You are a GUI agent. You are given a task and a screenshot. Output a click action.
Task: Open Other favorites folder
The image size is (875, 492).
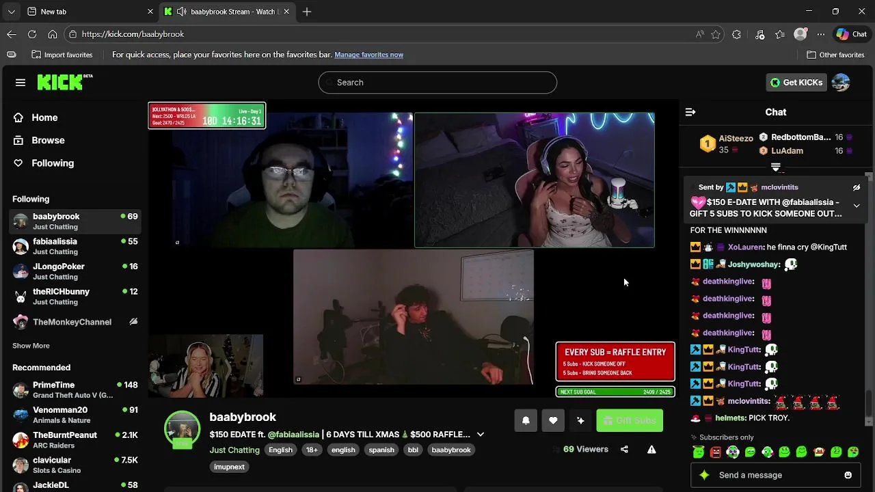click(x=835, y=55)
